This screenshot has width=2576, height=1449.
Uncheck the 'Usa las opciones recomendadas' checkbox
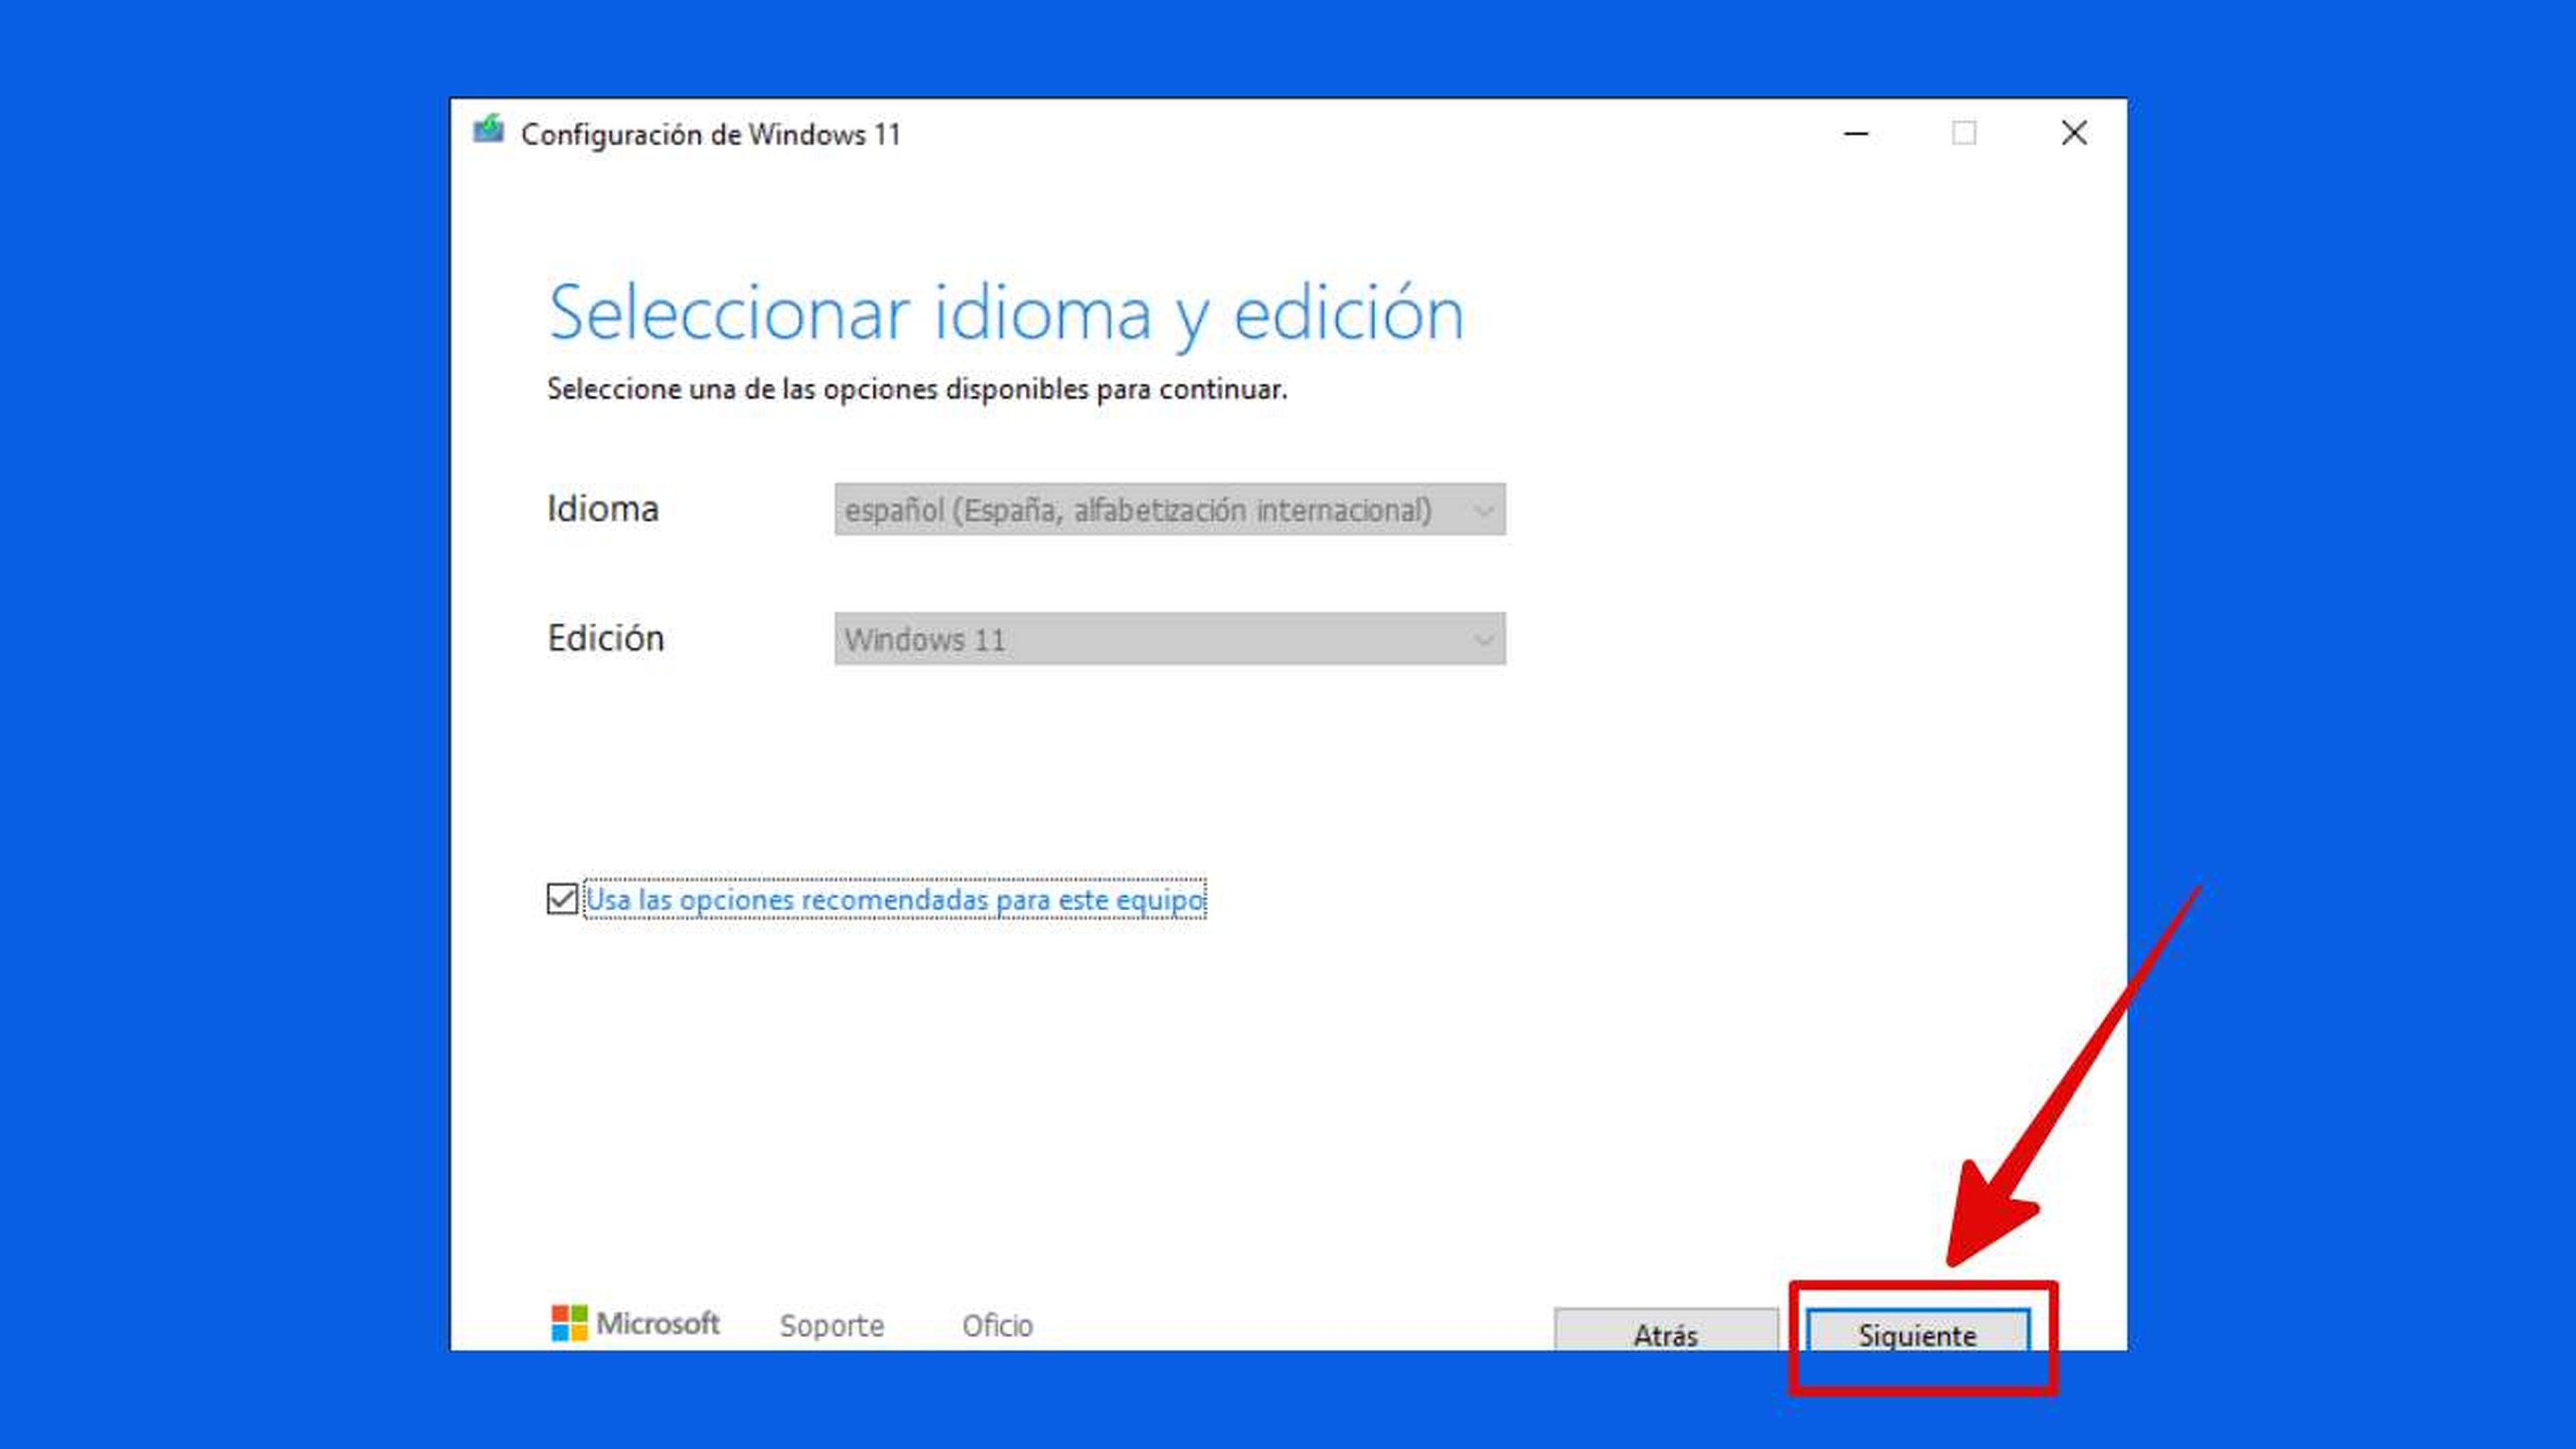[562, 899]
